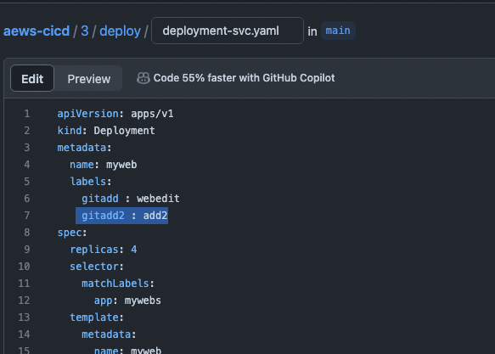Click 'Code 55% faster with GitHub Copilot' link
The height and width of the screenshot is (354, 495).
coord(244,78)
